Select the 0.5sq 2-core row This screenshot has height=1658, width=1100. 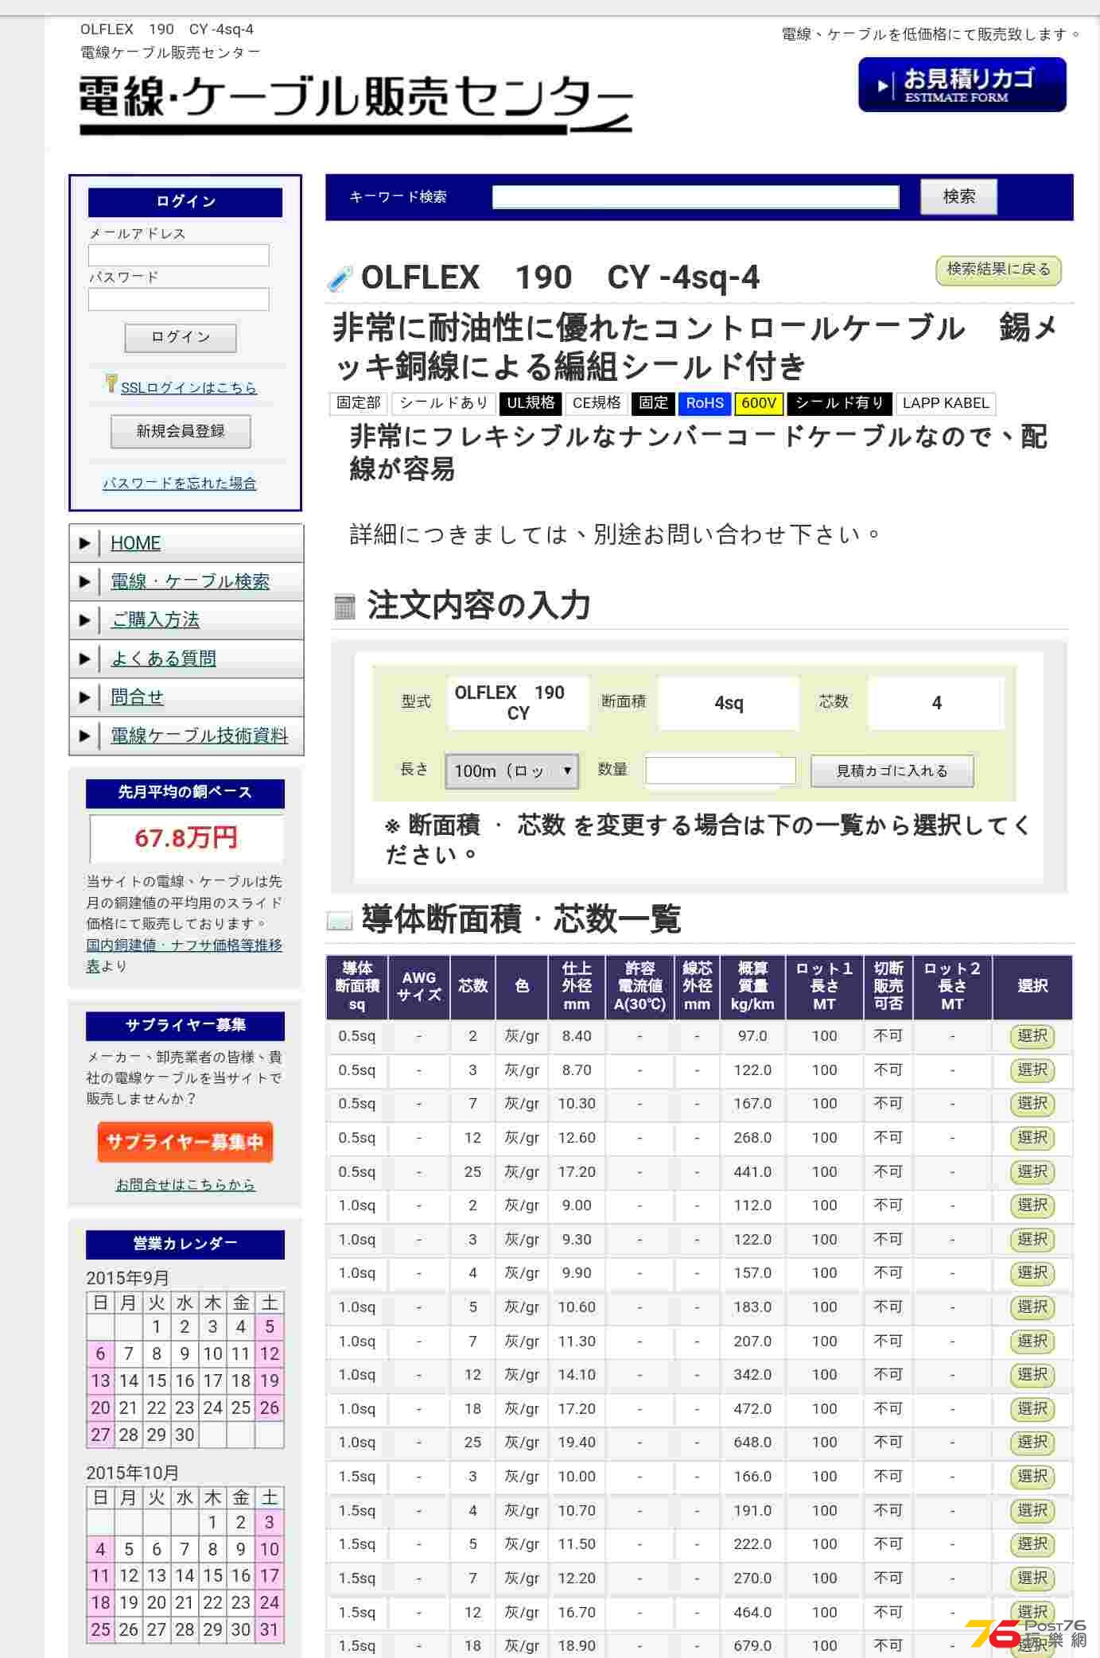[1032, 1036]
